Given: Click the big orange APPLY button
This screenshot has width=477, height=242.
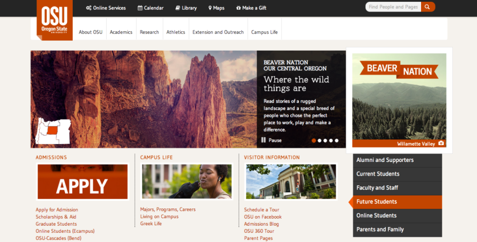Looking at the screenshot, I should point(82,182).
